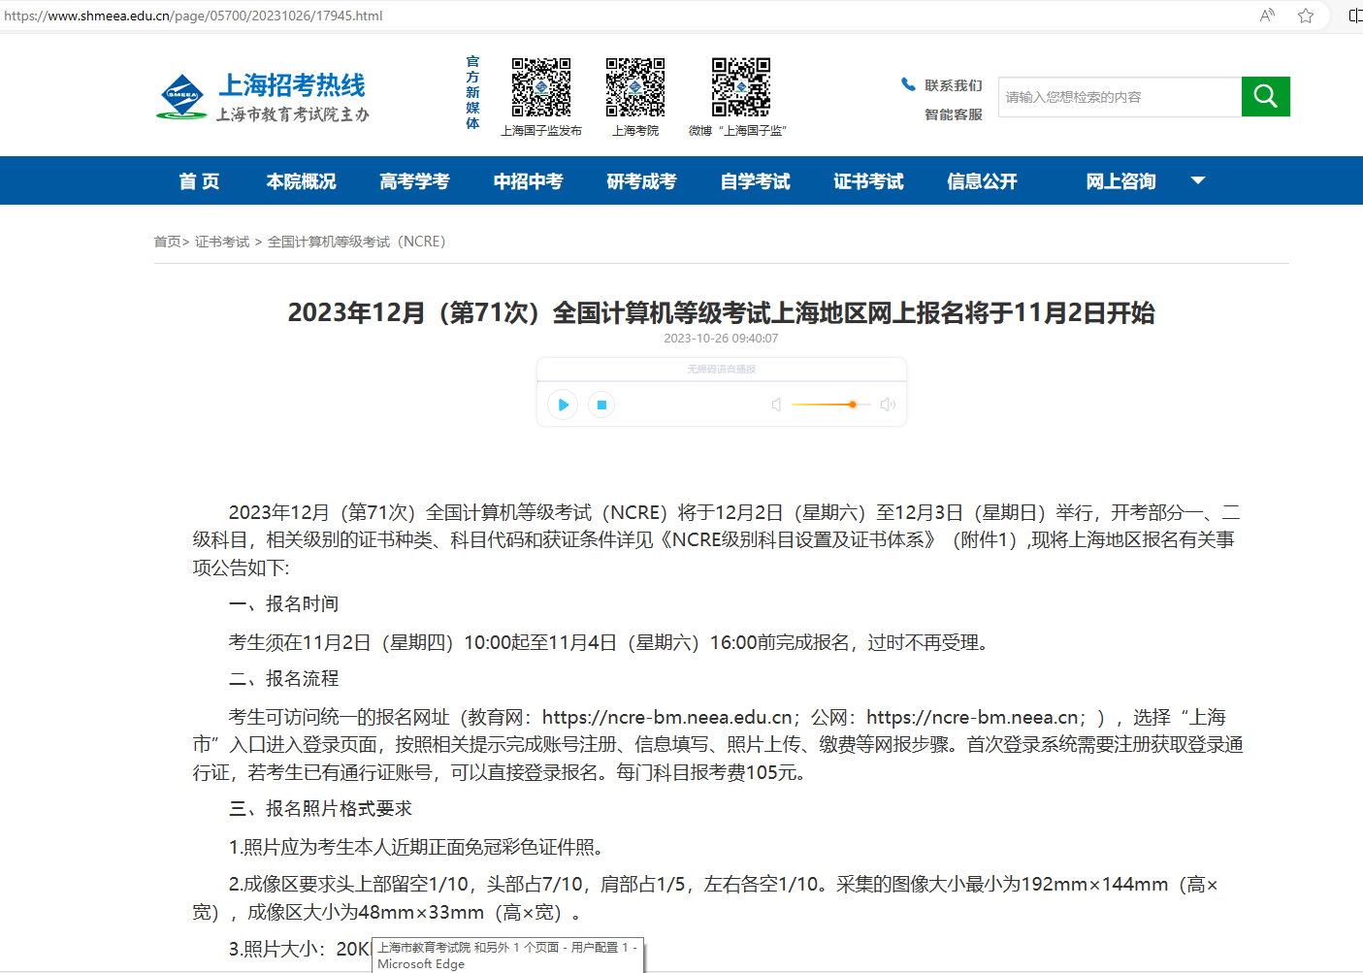Open the 证书考试 navigation item
This screenshot has height=973, width=1363.
(868, 181)
